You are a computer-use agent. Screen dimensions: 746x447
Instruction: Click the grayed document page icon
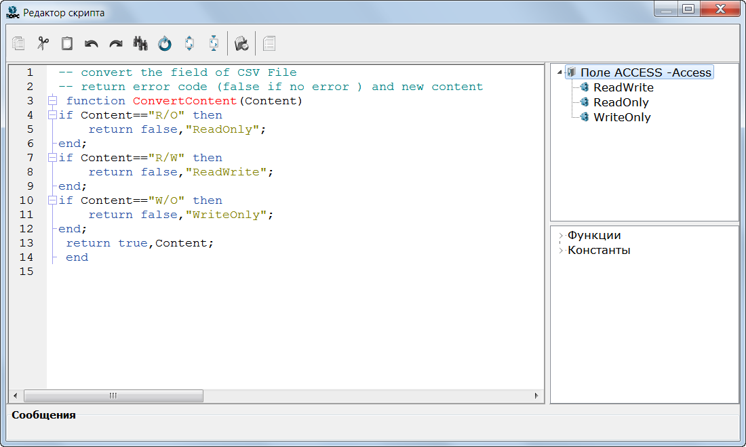coord(269,43)
